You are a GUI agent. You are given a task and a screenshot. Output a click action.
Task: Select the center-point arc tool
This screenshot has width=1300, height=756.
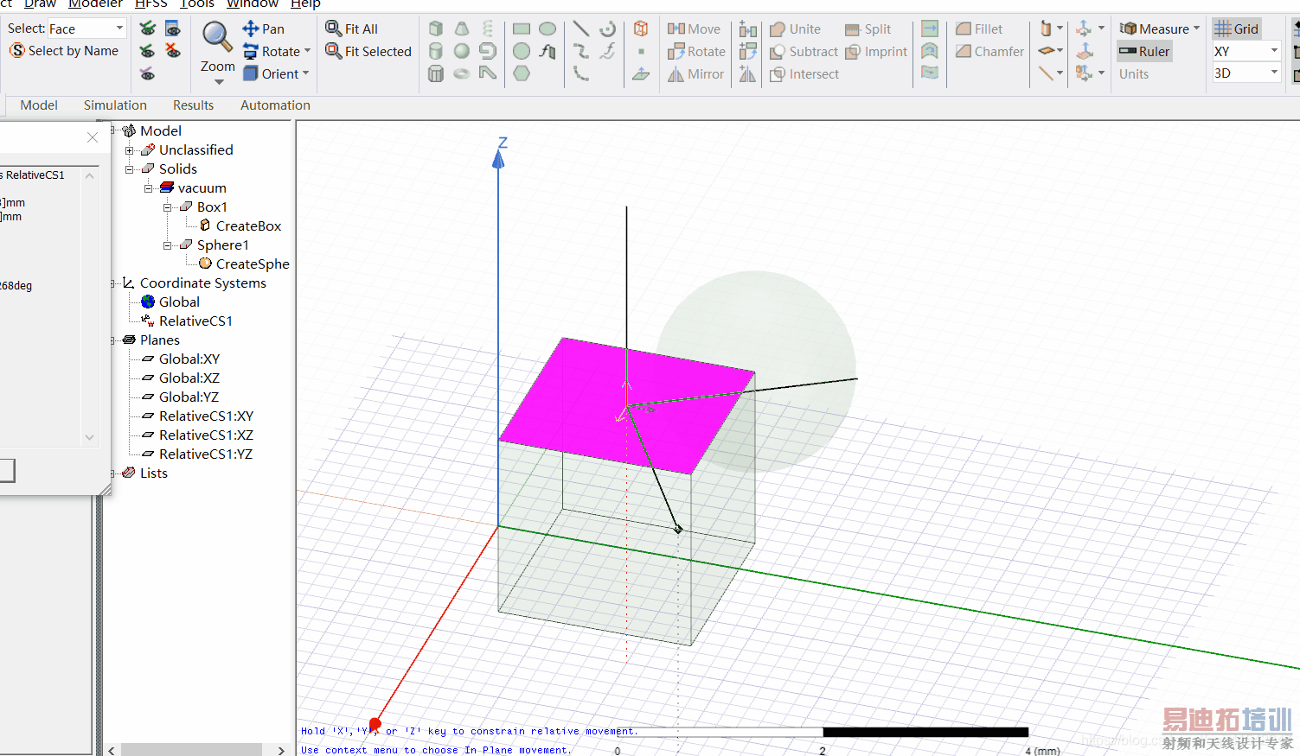coord(608,29)
